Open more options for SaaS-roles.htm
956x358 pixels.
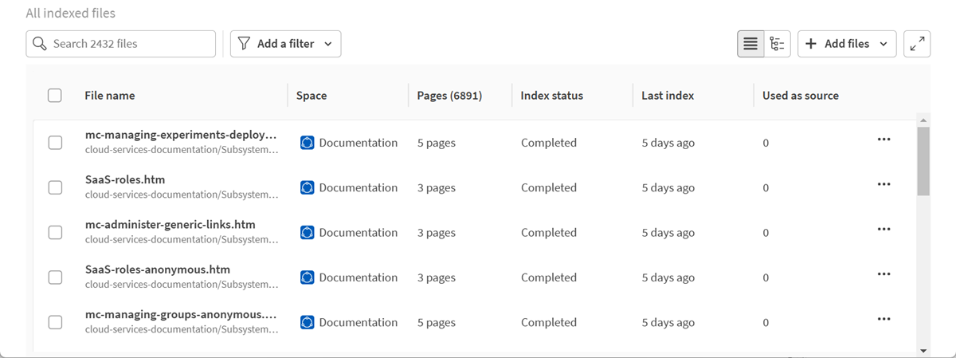pyautogui.click(x=883, y=184)
